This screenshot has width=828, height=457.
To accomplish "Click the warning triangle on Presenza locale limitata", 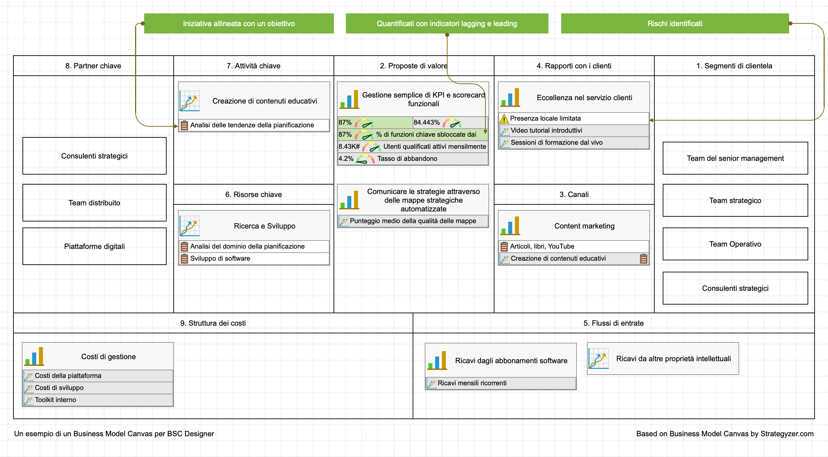I will pos(504,118).
